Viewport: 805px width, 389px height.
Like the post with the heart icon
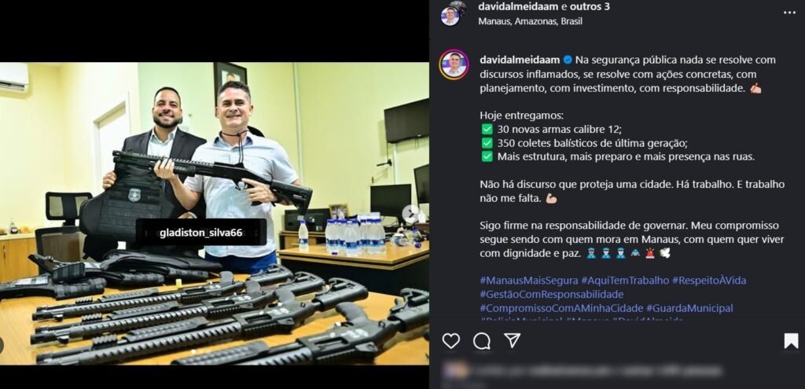(450, 341)
